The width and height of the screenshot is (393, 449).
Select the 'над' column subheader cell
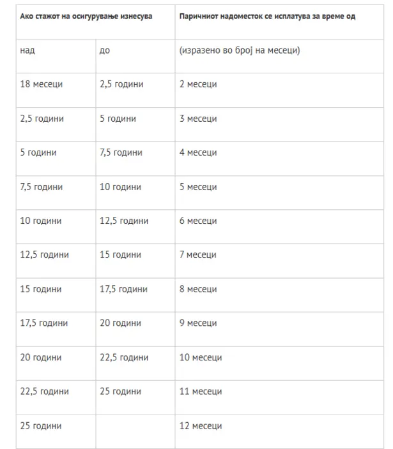56,56
